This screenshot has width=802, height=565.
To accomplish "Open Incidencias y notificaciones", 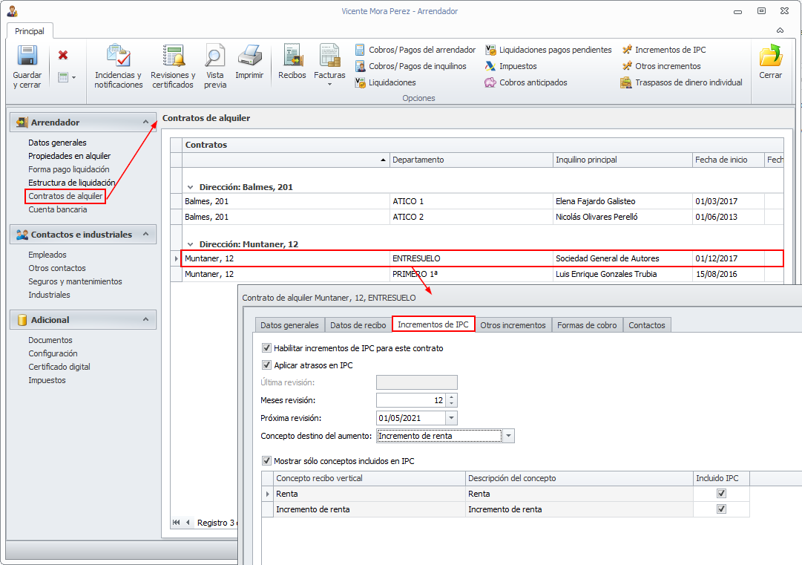I will pos(118,56).
